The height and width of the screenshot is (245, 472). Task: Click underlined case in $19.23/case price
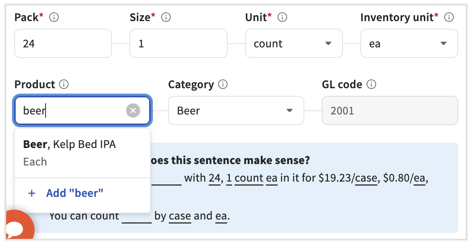click(365, 179)
